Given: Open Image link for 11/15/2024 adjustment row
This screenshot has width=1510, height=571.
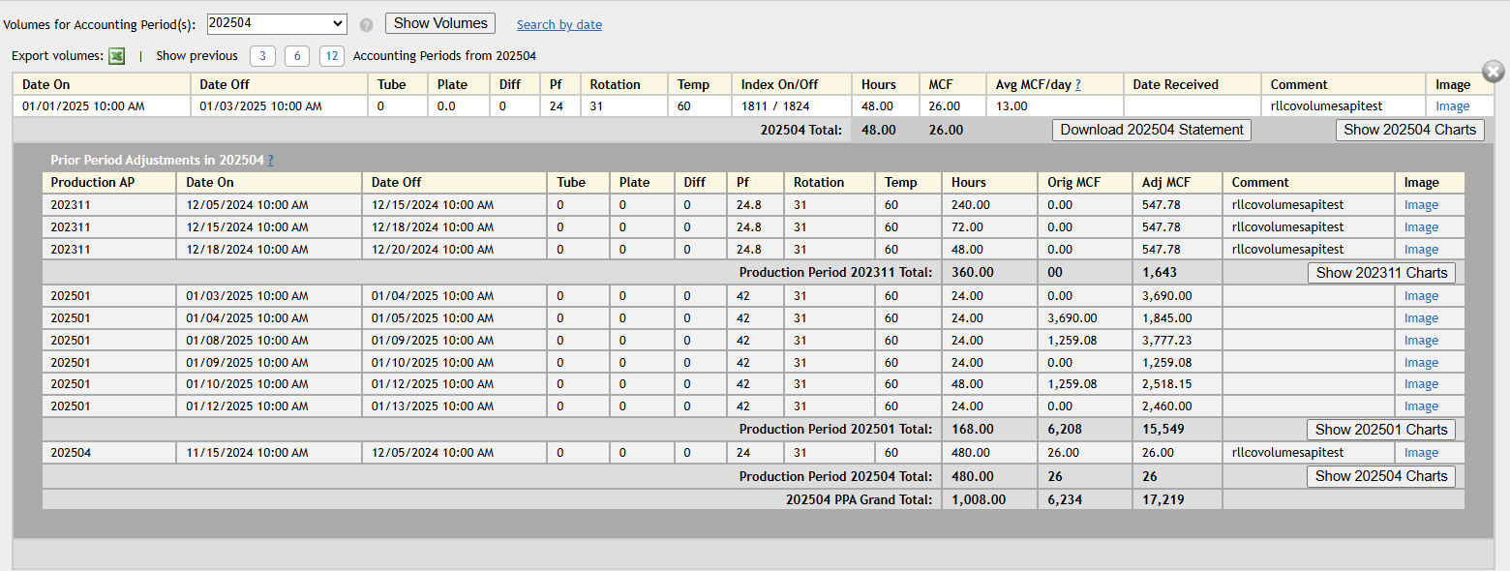Looking at the screenshot, I should [x=1421, y=453].
